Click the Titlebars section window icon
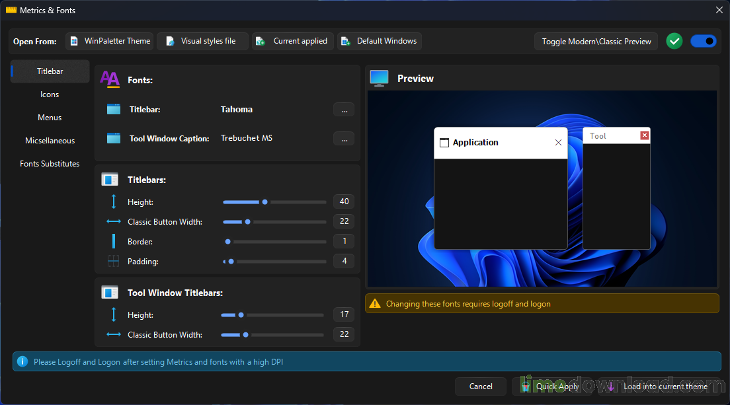Screen dimensions: 730x405 (110, 180)
